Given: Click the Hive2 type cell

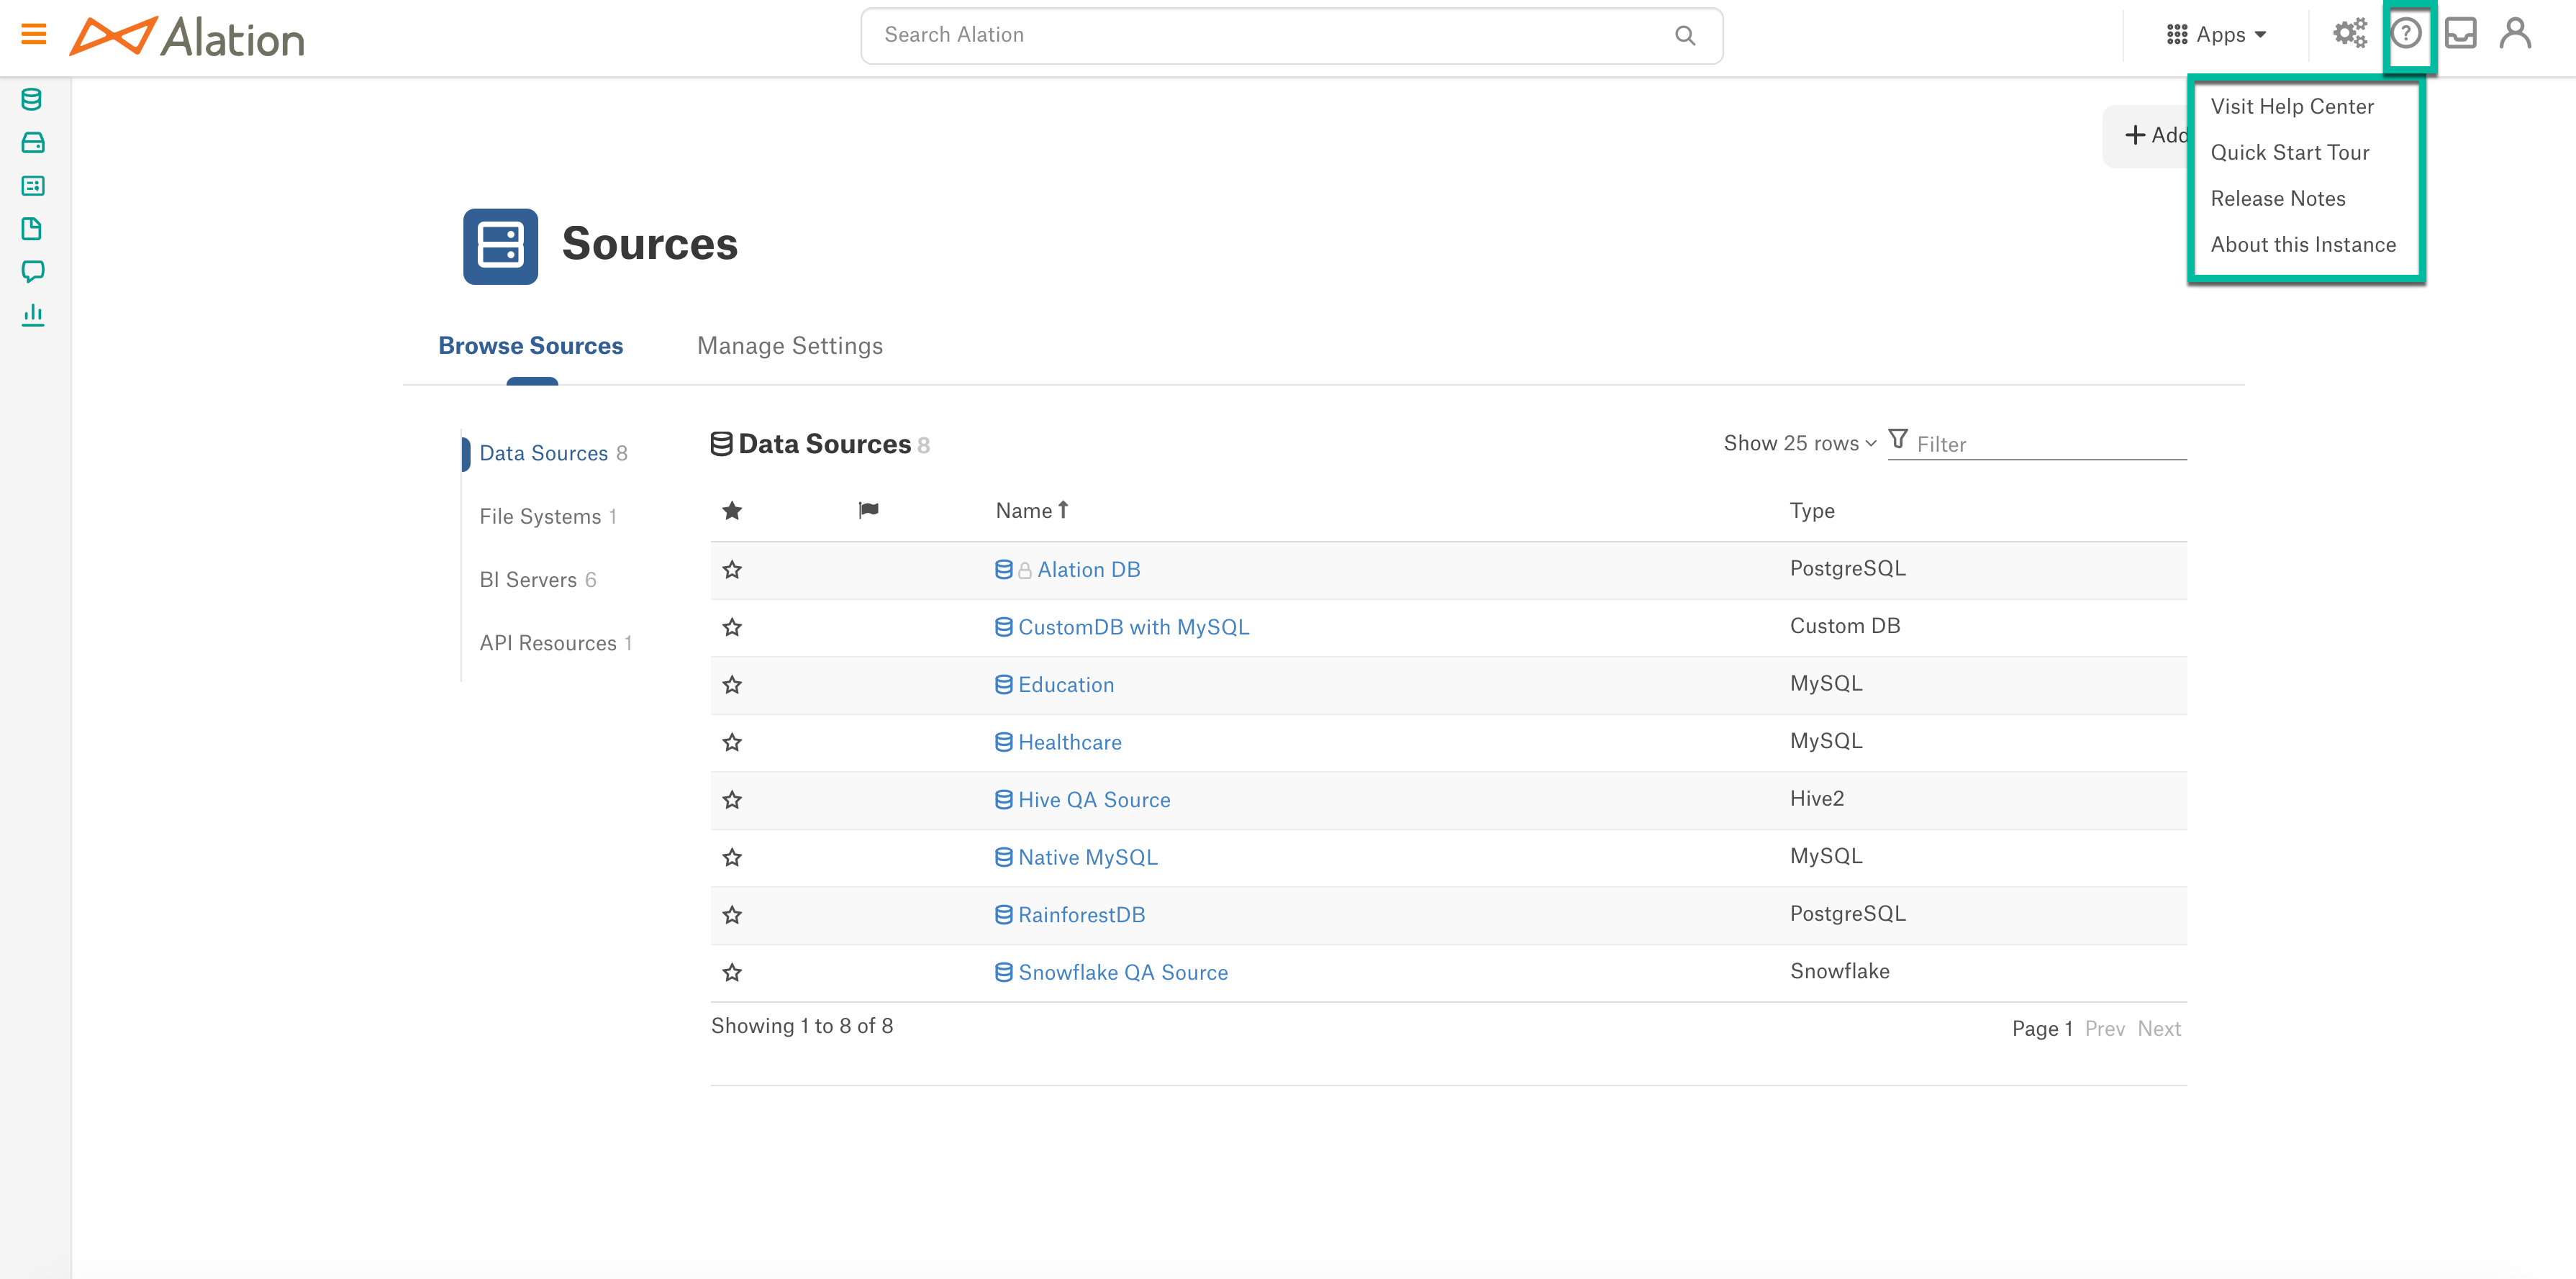Looking at the screenshot, I should [1816, 798].
